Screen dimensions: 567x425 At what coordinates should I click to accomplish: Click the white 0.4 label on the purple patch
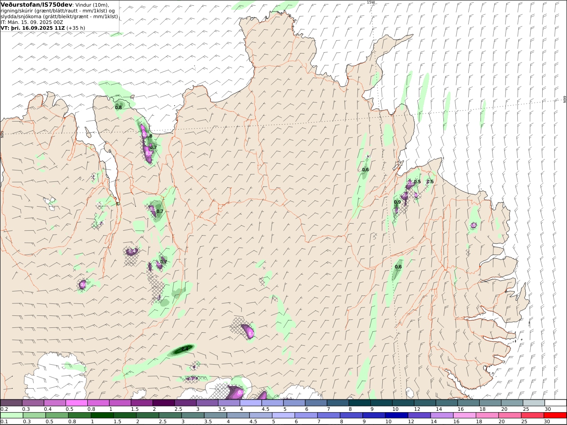(132, 251)
